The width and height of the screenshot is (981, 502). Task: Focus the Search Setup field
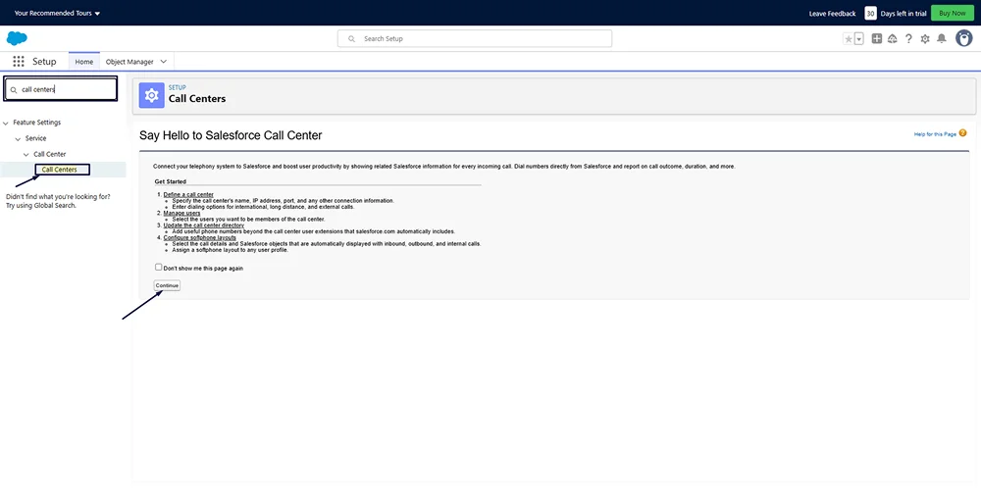[475, 39]
